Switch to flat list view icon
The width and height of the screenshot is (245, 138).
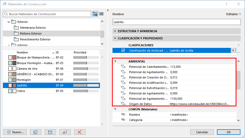101,14
